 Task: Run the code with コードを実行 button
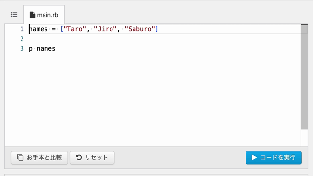pos(273,157)
